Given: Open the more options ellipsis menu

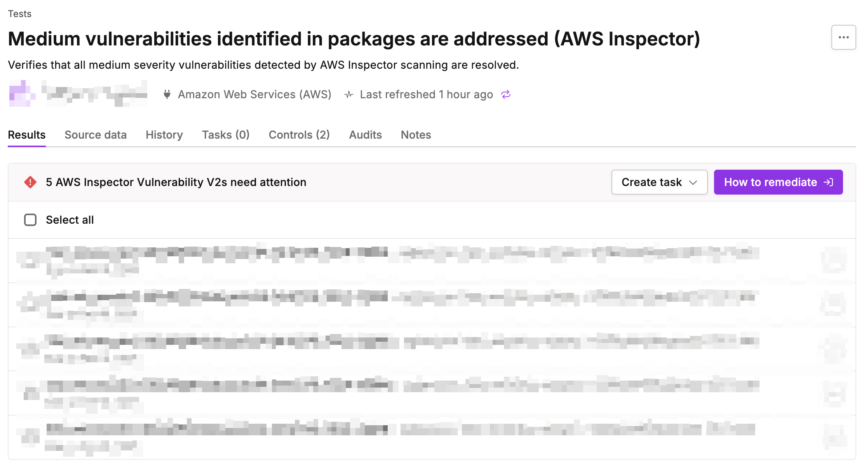Looking at the screenshot, I should pyautogui.click(x=843, y=37).
